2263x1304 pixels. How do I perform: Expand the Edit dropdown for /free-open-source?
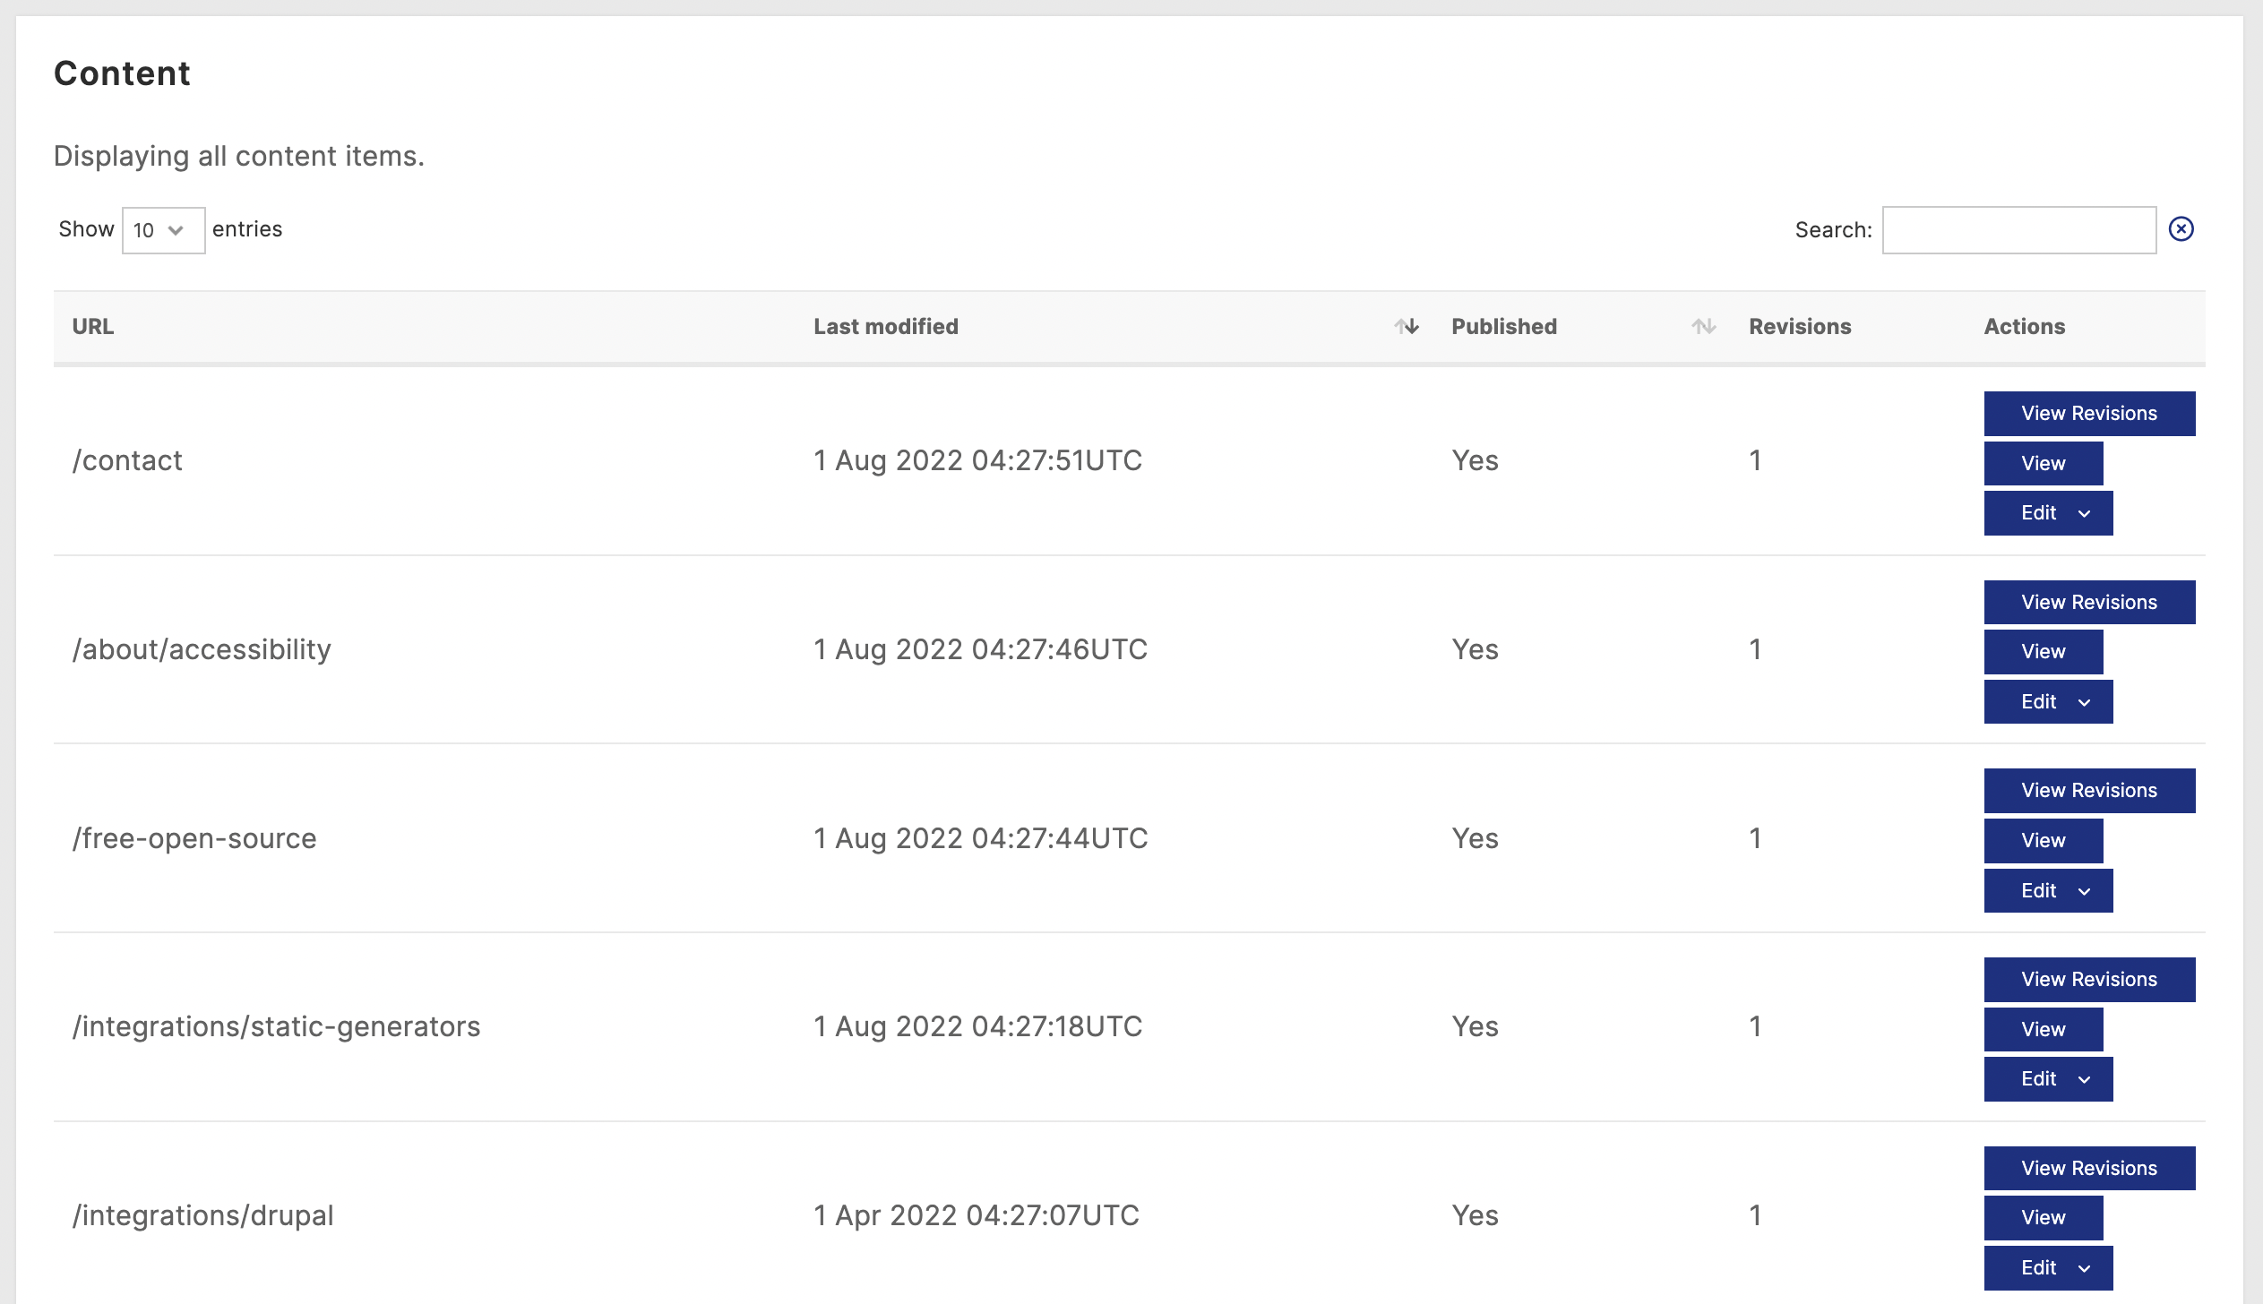[x=2086, y=890]
